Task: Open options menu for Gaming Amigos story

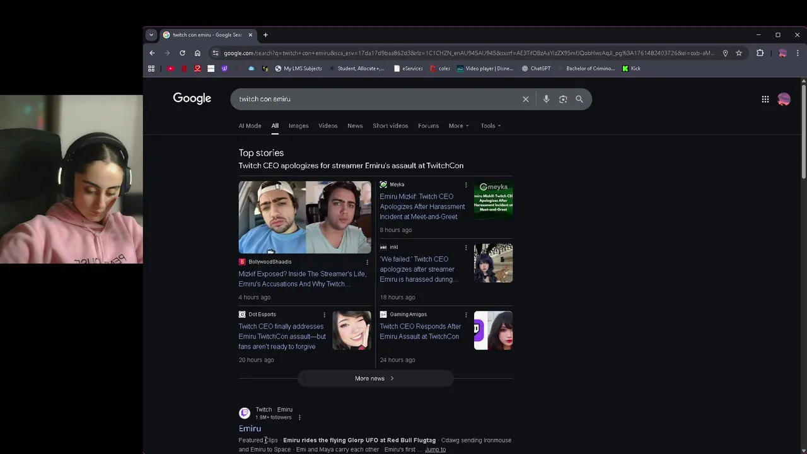Action: click(466, 315)
